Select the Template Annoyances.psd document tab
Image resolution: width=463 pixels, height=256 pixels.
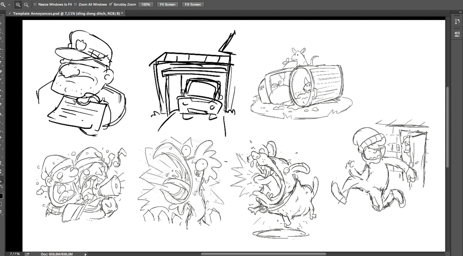(x=66, y=13)
